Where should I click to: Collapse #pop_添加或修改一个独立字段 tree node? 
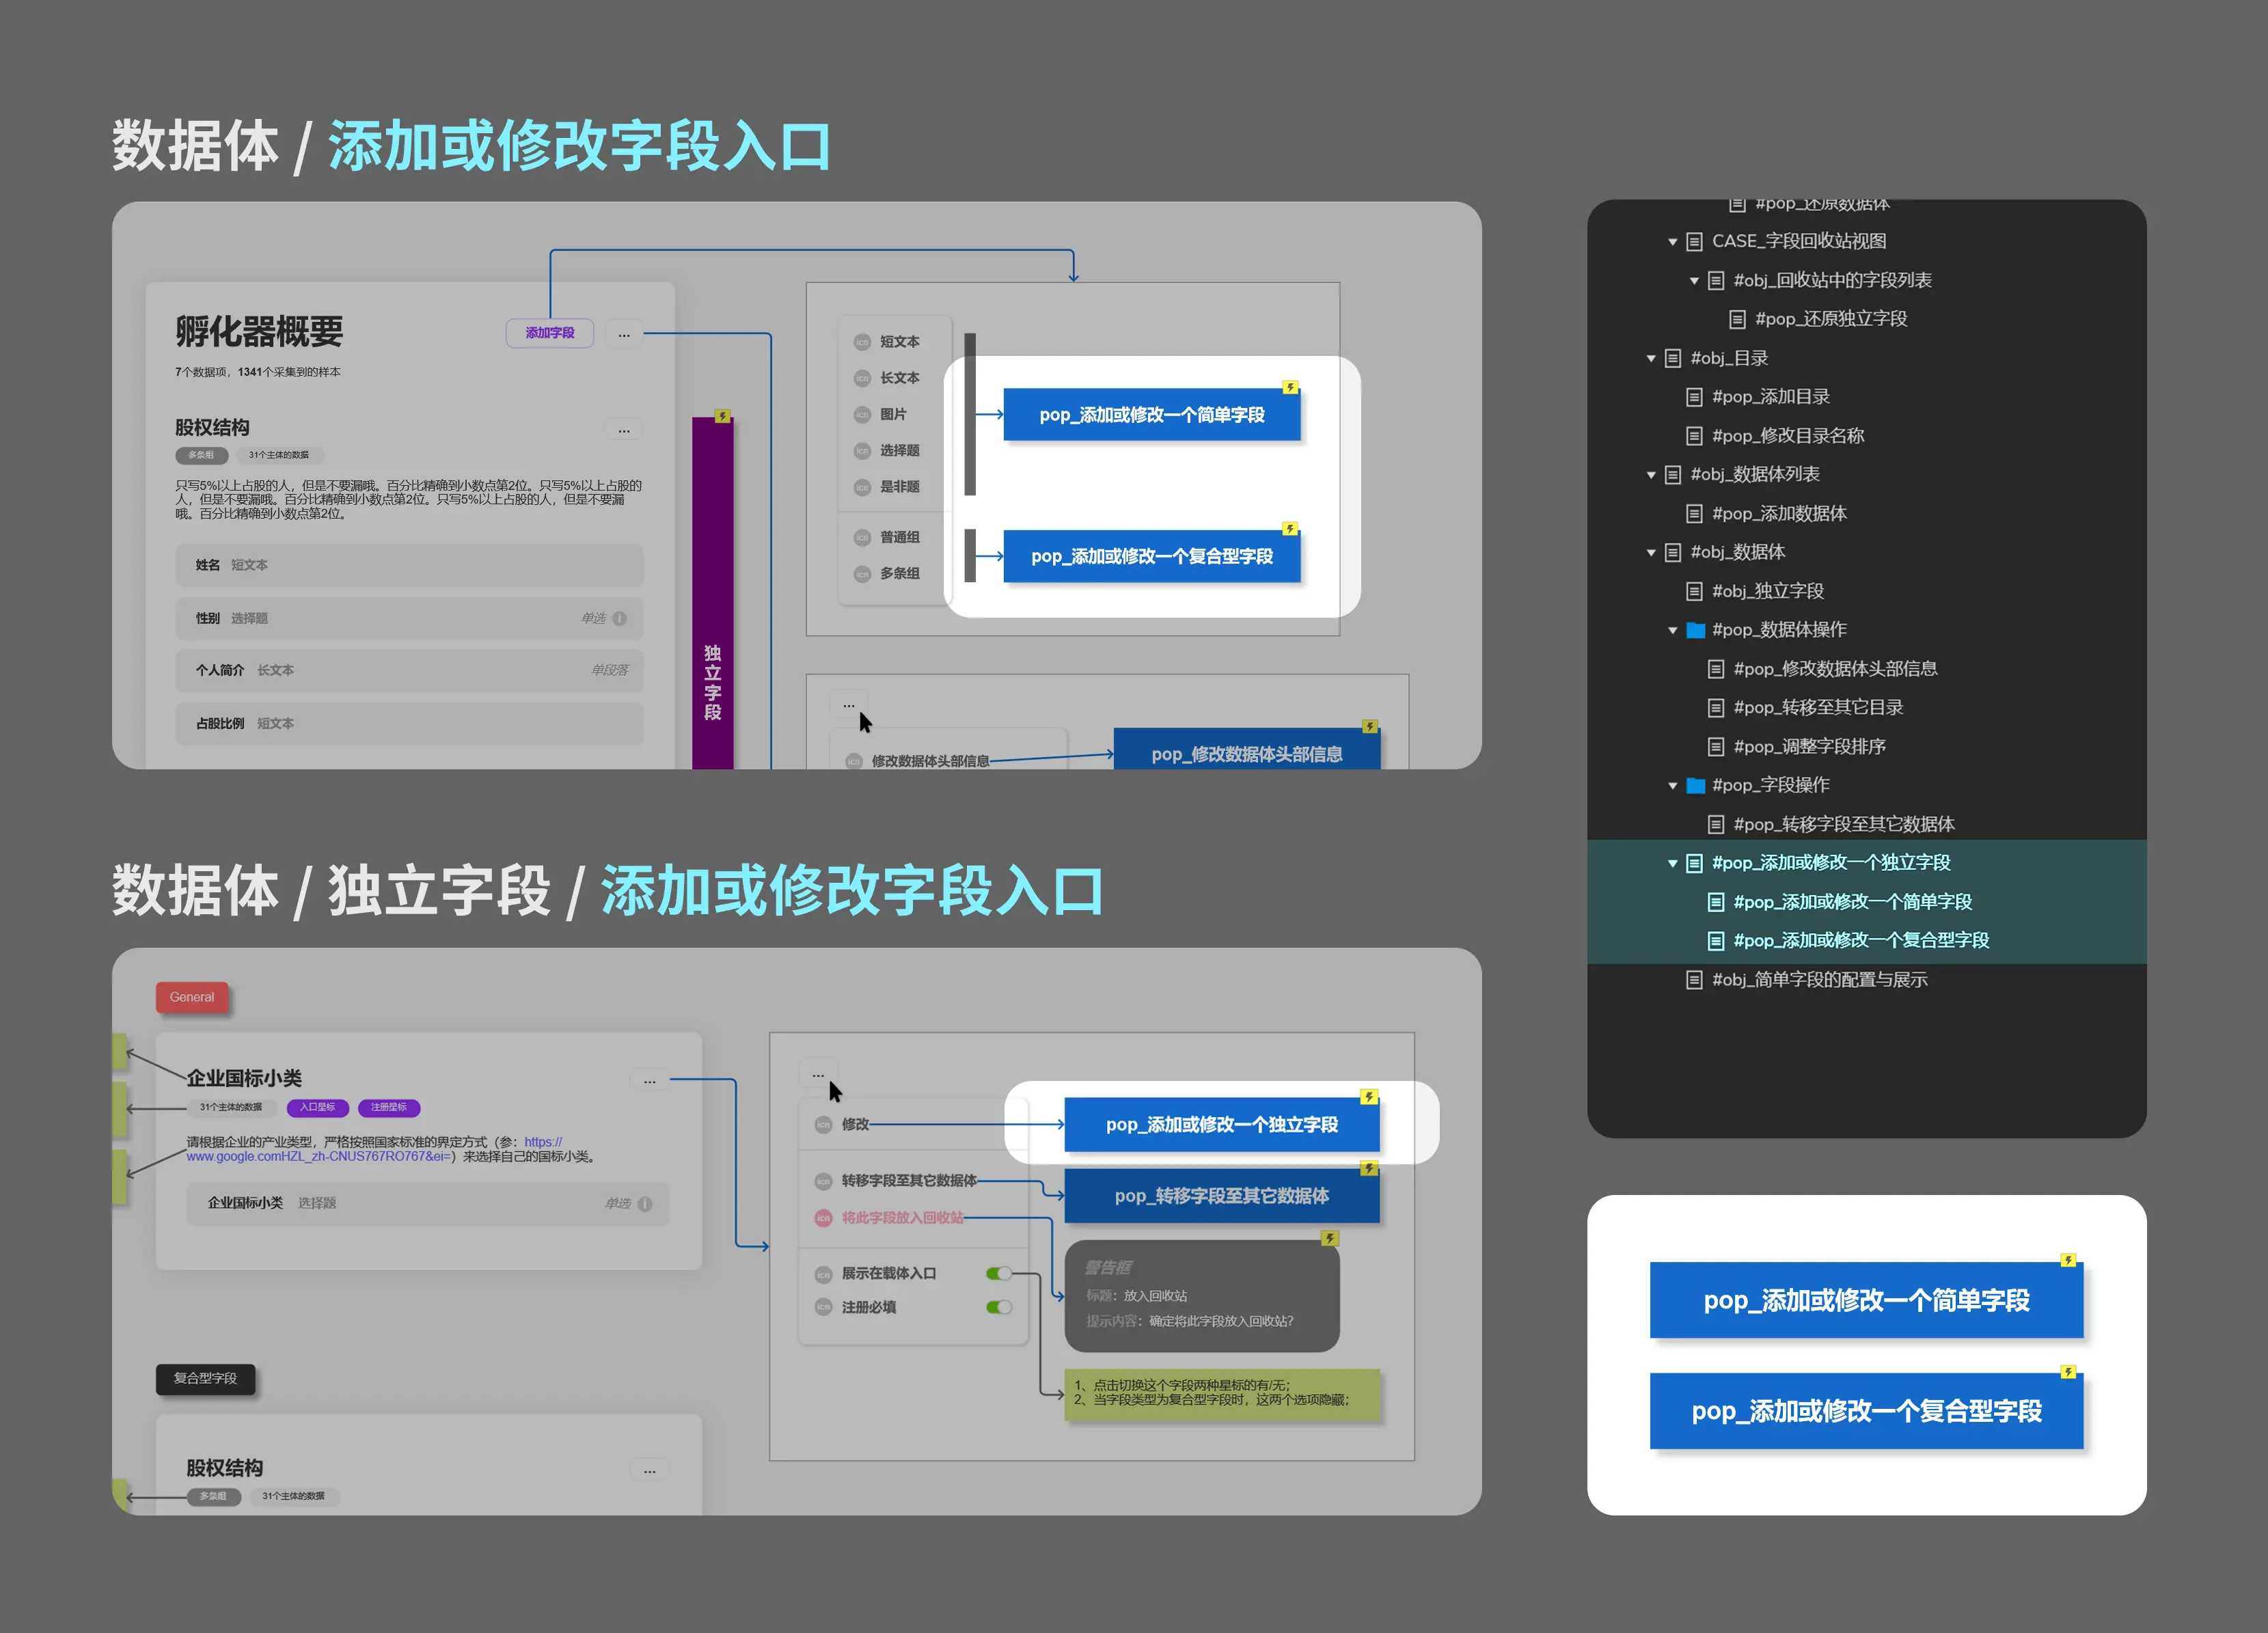(1672, 863)
